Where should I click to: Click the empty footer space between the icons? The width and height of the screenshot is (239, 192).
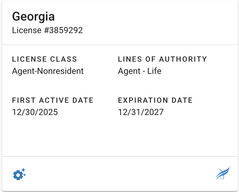[119, 174]
